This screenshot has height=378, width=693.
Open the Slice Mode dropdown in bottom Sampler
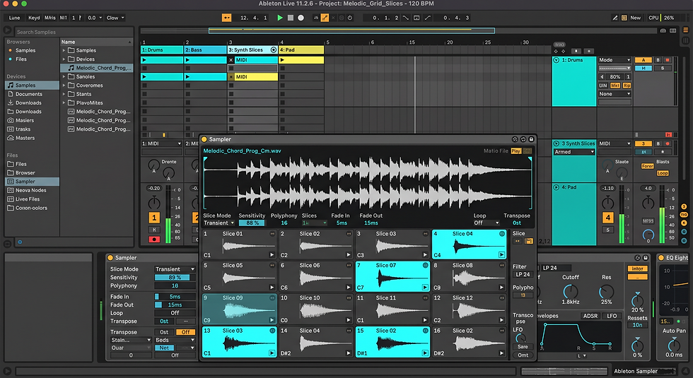[175, 269]
